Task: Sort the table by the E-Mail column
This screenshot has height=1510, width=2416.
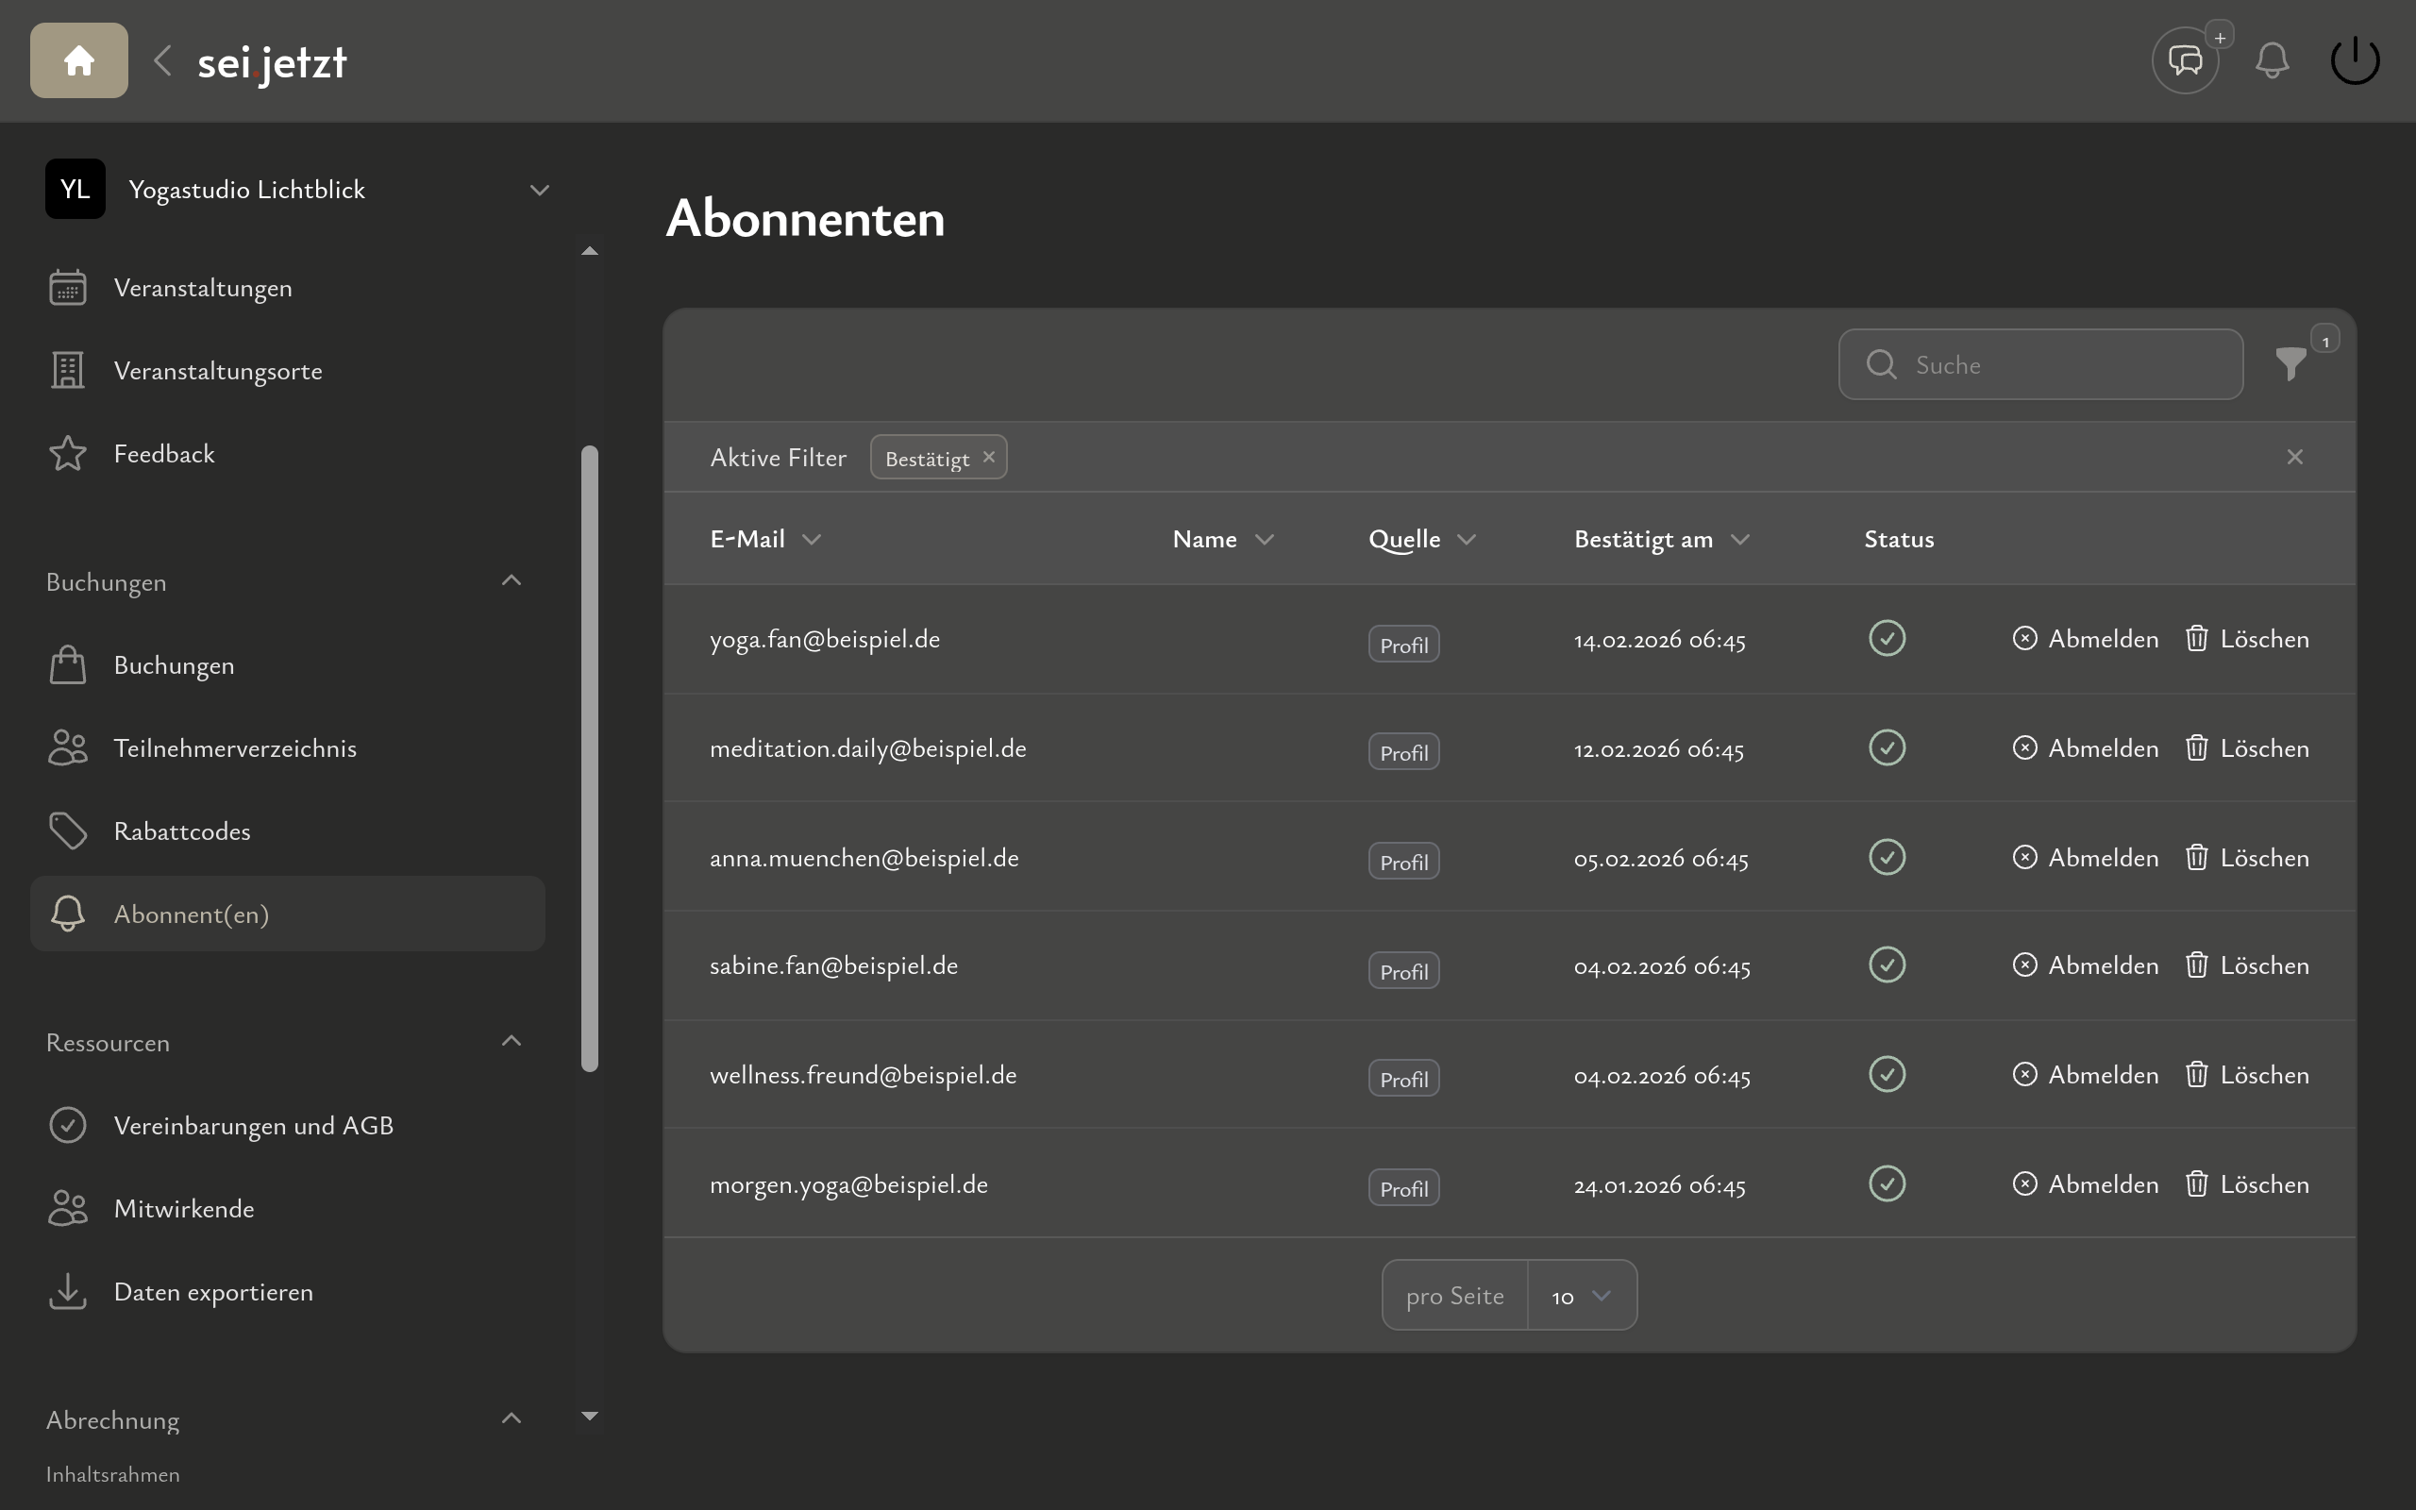Action: point(764,539)
